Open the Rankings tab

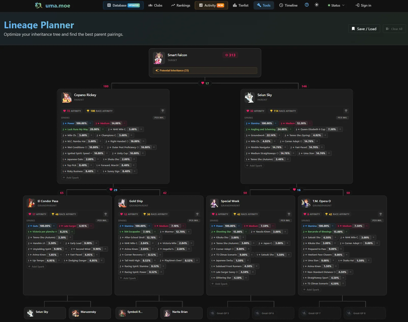pos(181,5)
